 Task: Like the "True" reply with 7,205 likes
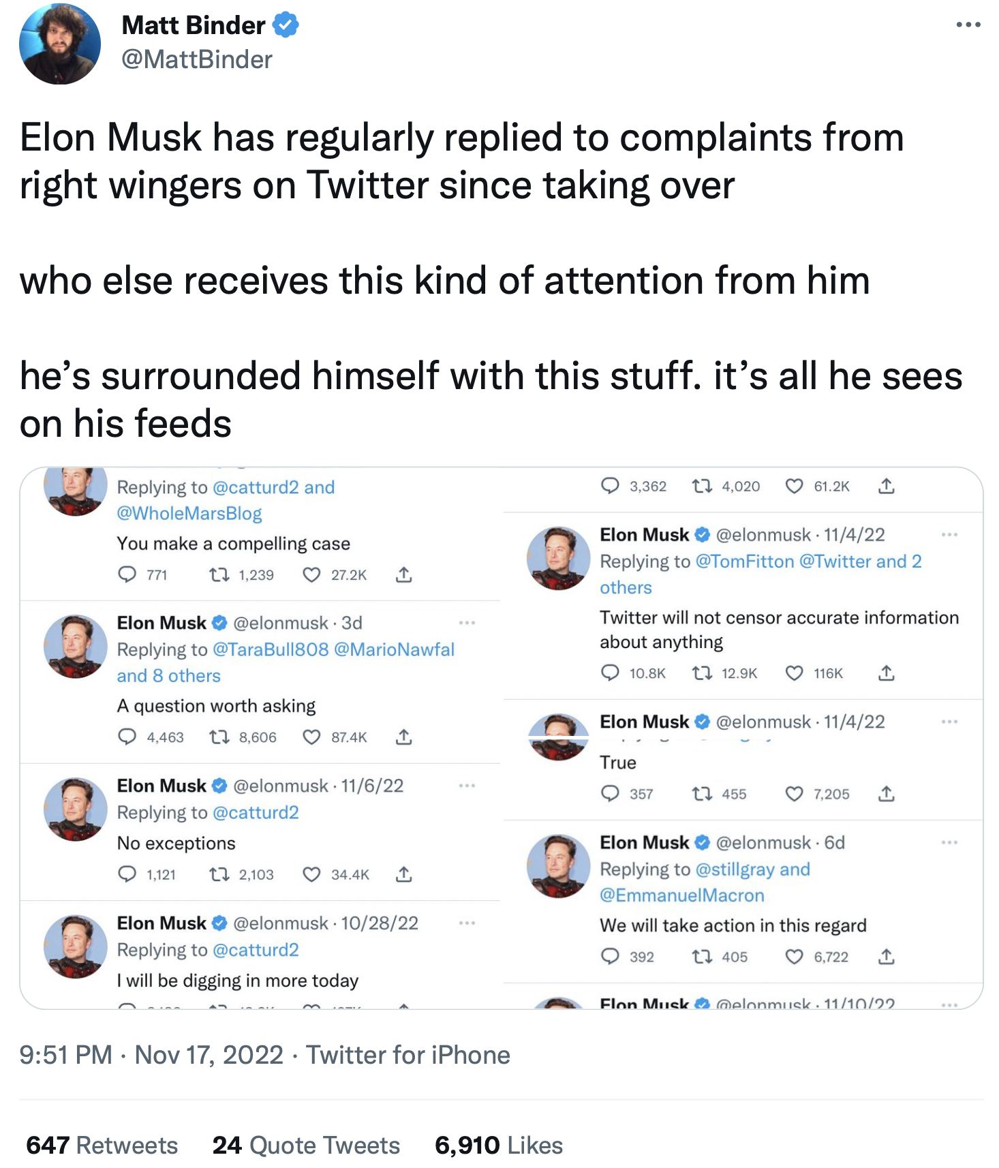794,794
